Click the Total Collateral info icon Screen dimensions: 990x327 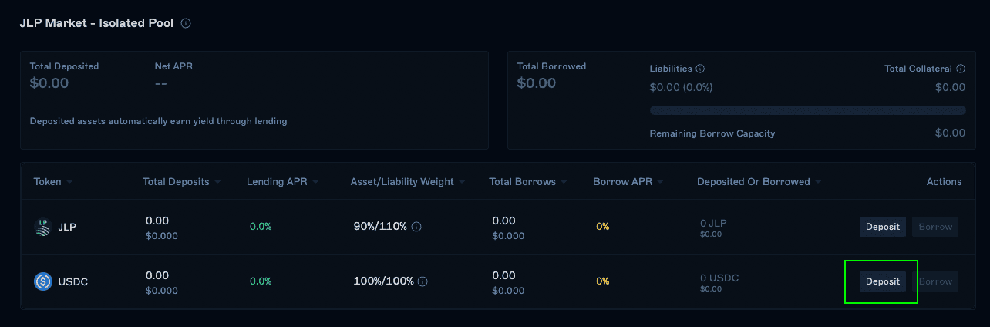960,69
